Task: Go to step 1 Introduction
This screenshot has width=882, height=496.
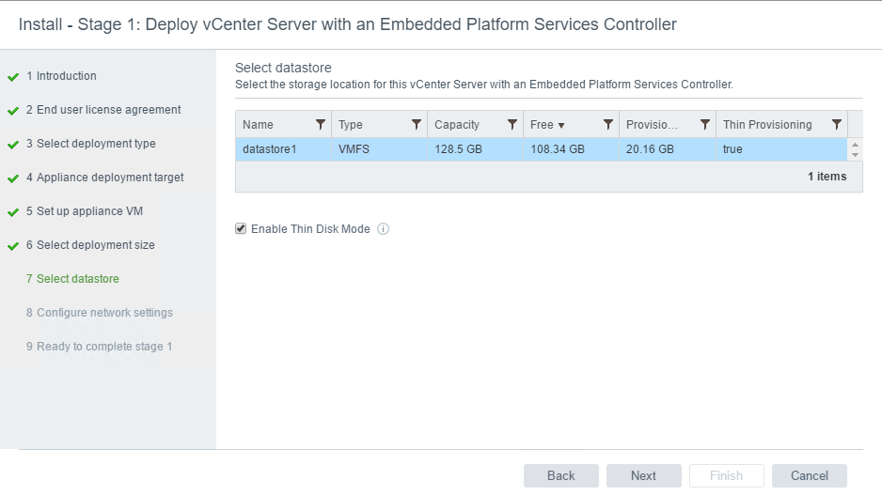Action: pyautogui.click(x=61, y=76)
